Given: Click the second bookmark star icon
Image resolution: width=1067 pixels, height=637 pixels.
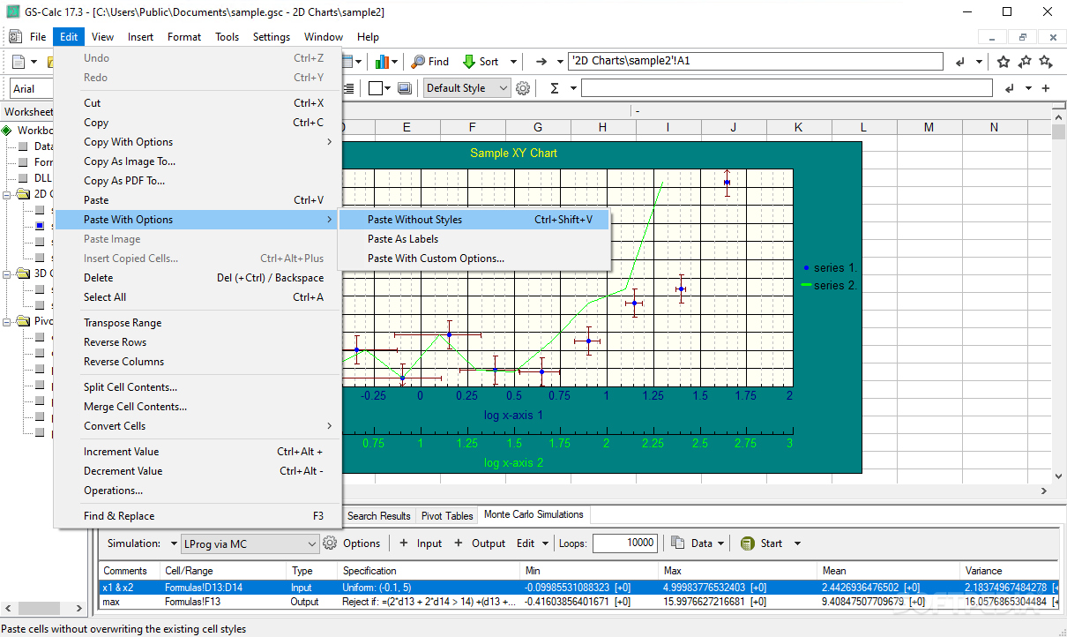Looking at the screenshot, I should click(1025, 62).
